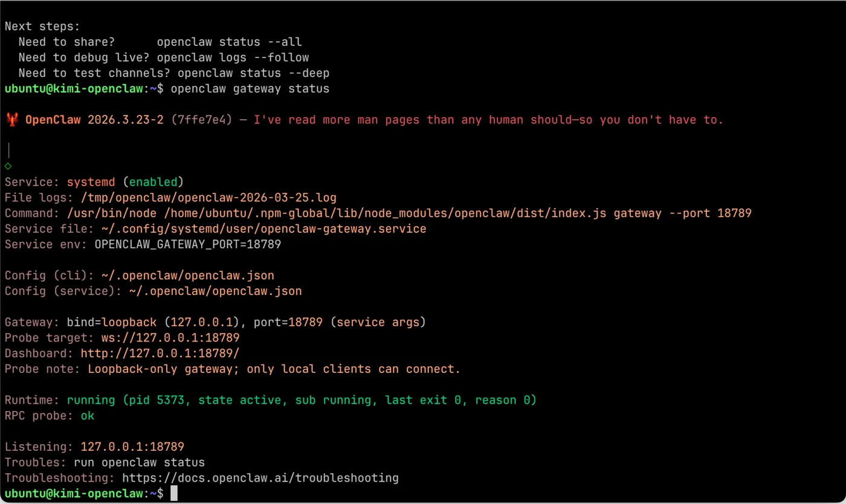The image size is (846, 504).
Task: Open the docs.openclaw.ai troubleshooting link
Action: 260,478
